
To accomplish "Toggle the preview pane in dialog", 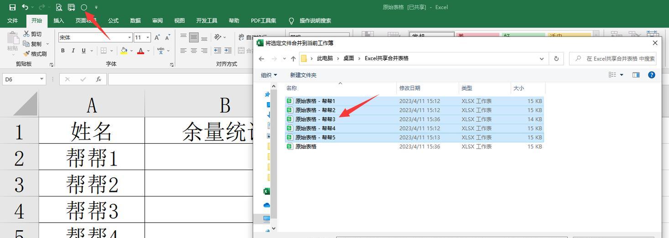I will tap(636, 75).
